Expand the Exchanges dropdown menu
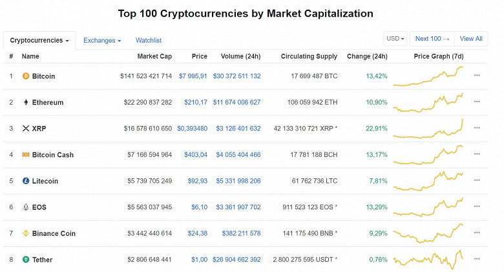 point(102,41)
